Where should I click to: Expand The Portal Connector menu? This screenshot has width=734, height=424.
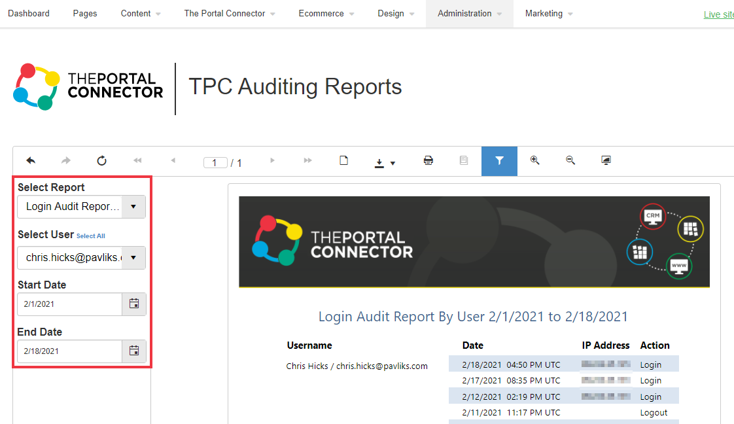230,14
